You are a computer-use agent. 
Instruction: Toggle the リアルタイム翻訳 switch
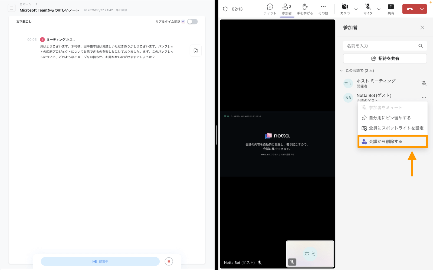[192, 22]
